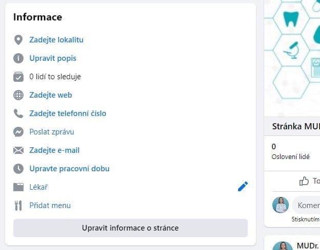Click the pencil edit icon beside Lékař
320x250 pixels.
243,187
